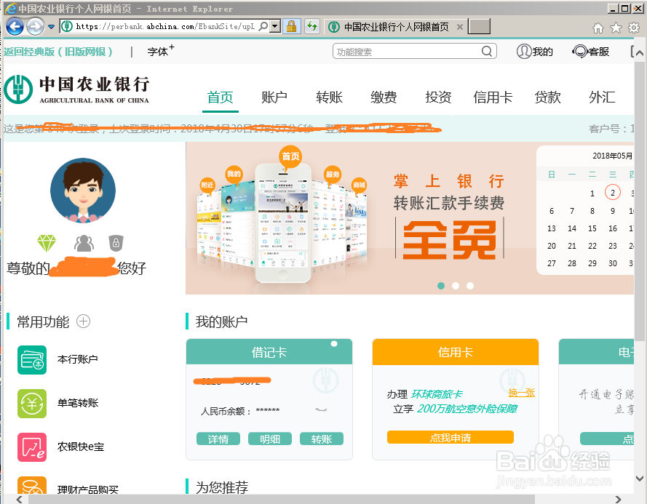Select the 首页 navigation tab
Image resolution: width=647 pixels, height=504 pixels.
(221, 97)
